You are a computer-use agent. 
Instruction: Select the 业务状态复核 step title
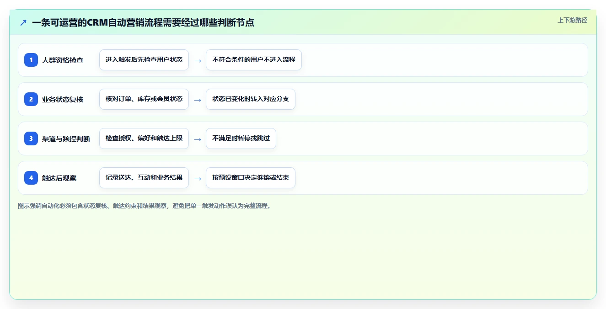coord(63,99)
